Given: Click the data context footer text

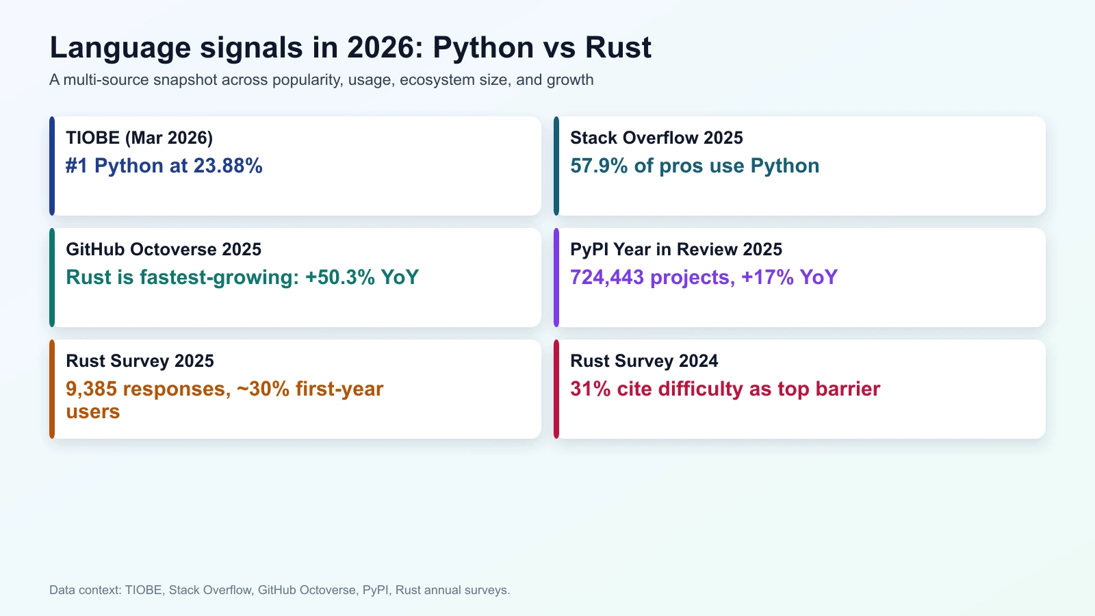Looking at the screenshot, I should click(x=279, y=589).
